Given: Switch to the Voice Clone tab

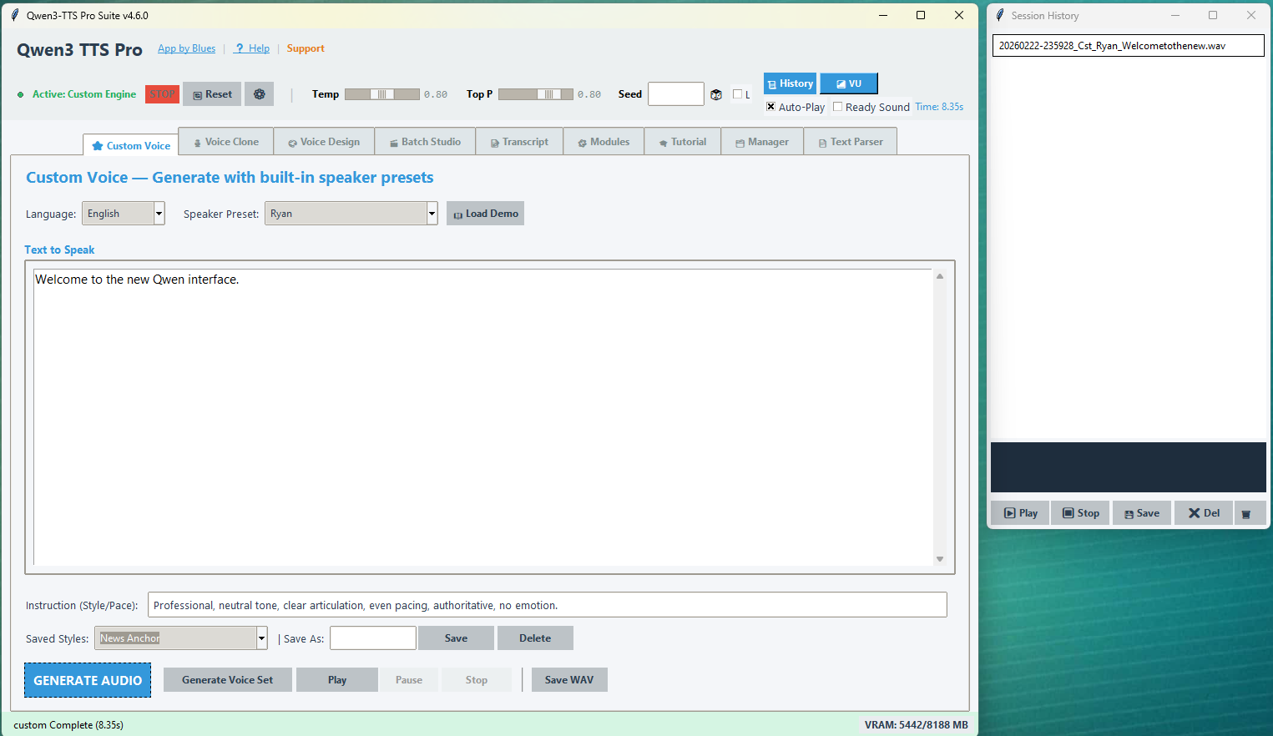Looking at the screenshot, I should point(225,141).
